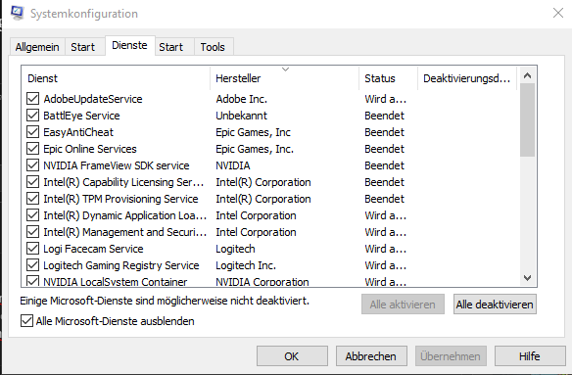This screenshot has width=572, height=375.
Task: Select NVIDIA FrameView SDK service row name
Action: 117,165
